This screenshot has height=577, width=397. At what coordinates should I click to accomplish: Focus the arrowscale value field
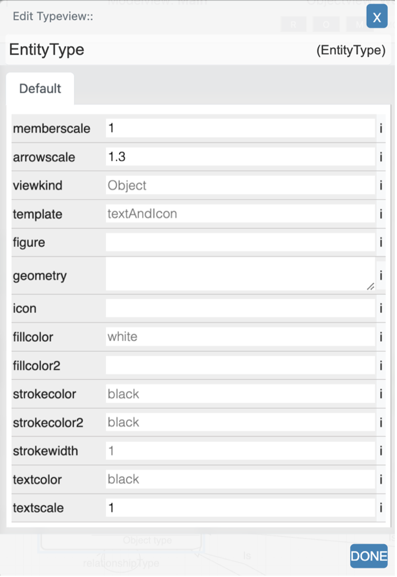click(241, 157)
